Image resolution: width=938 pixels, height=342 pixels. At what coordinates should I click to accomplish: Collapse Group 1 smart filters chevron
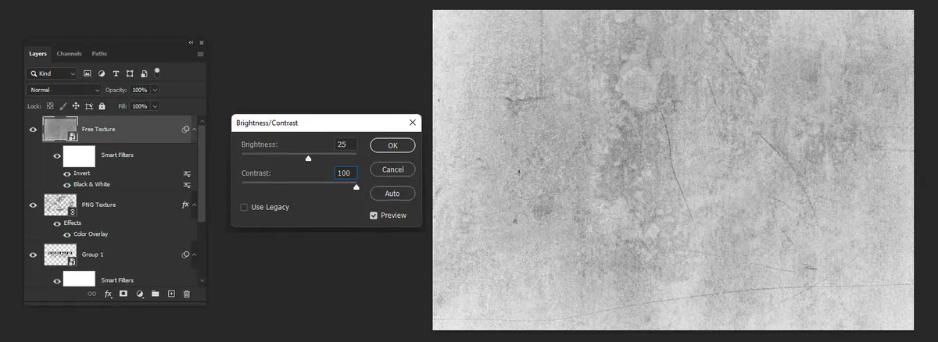point(194,255)
